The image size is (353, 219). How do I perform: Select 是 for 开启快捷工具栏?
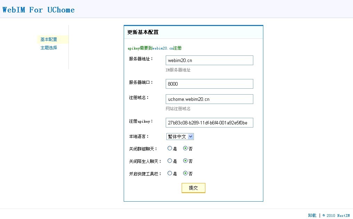click(170, 173)
